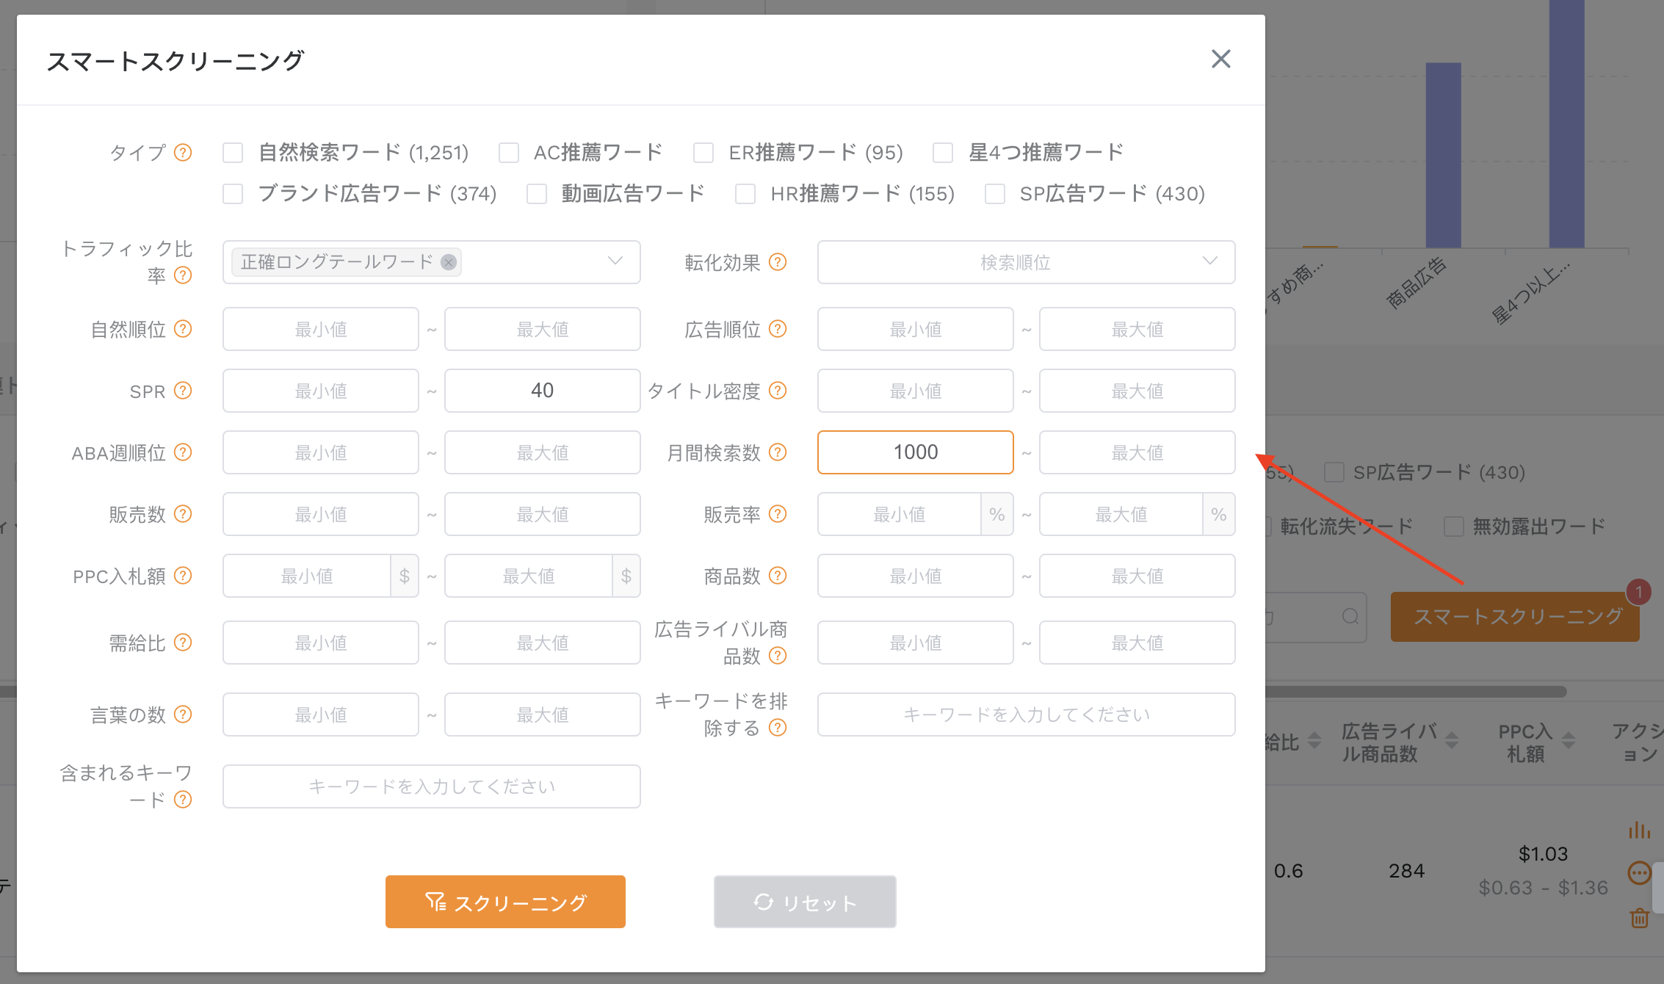Click help icon beside 広告順位
Viewport: 1664px width, 984px height.
(x=778, y=329)
